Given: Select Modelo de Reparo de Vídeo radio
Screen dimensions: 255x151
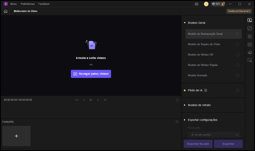Looking at the screenshot, I should coord(238,44).
